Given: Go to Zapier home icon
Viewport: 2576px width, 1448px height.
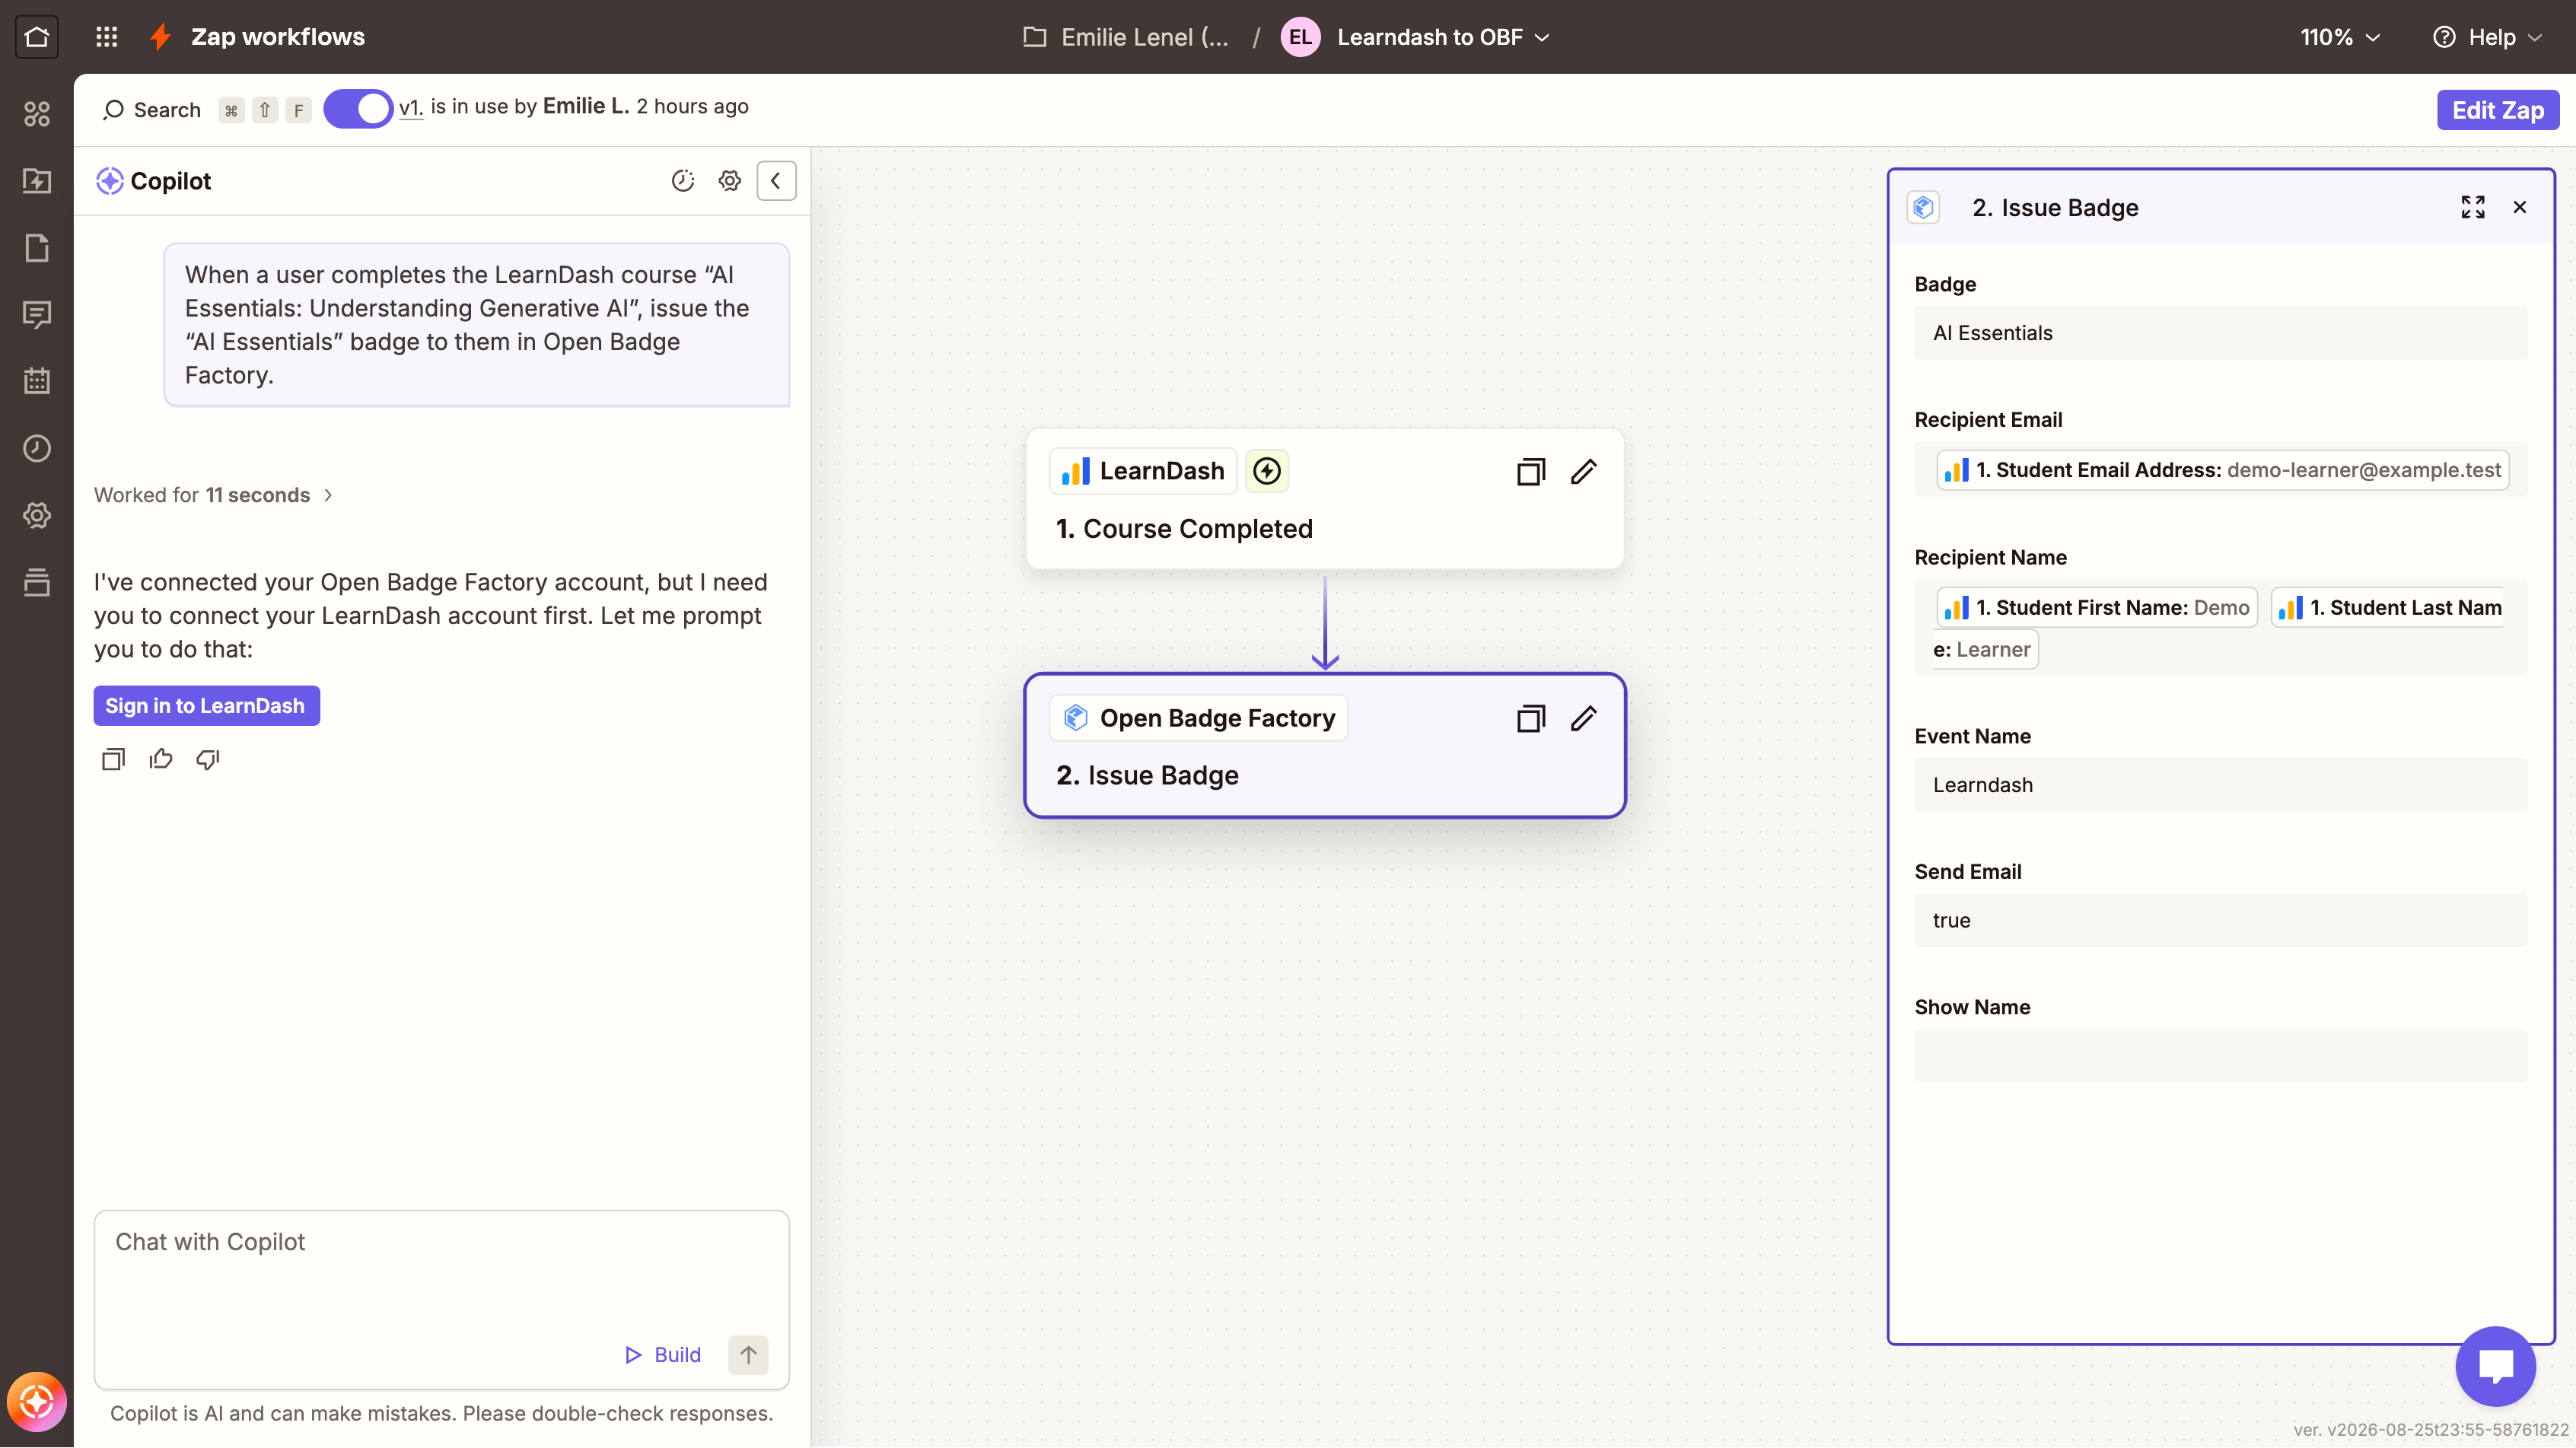Looking at the screenshot, I should [x=37, y=37].
